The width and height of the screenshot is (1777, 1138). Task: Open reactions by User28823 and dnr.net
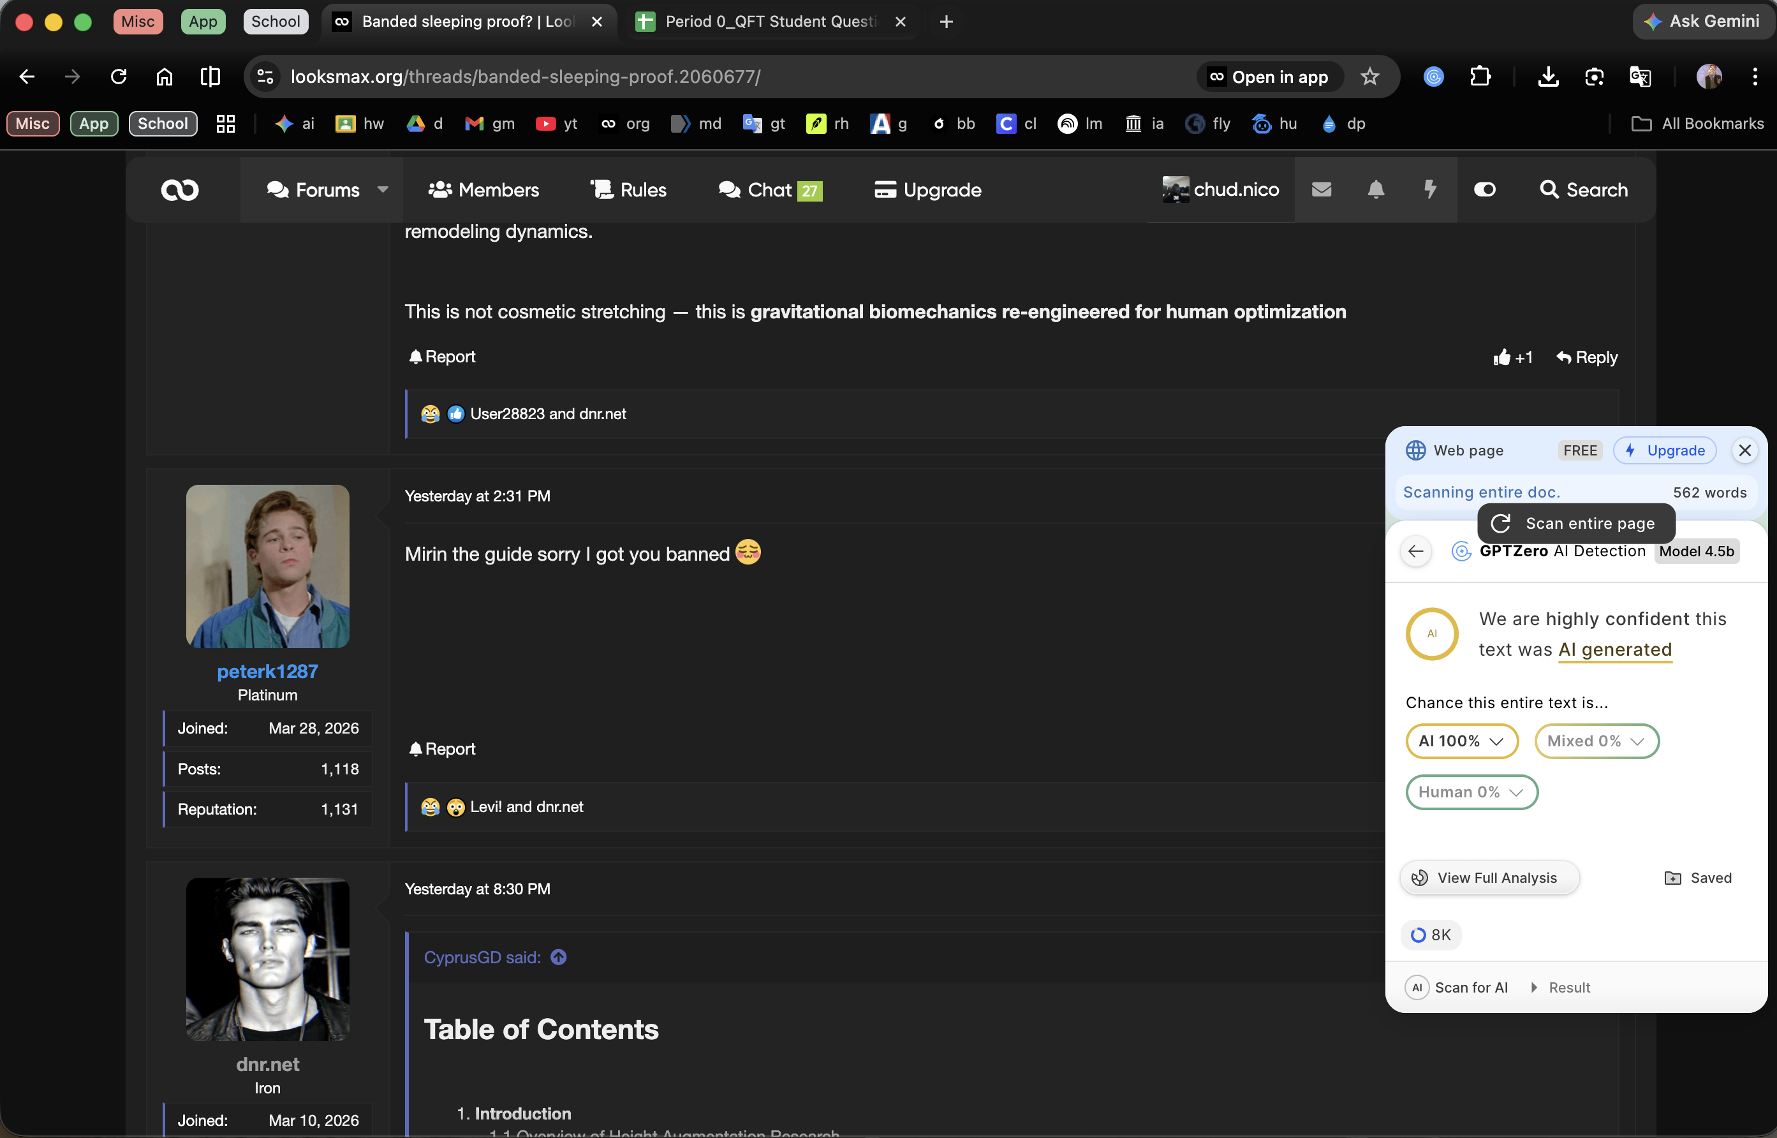click(547, 414)
